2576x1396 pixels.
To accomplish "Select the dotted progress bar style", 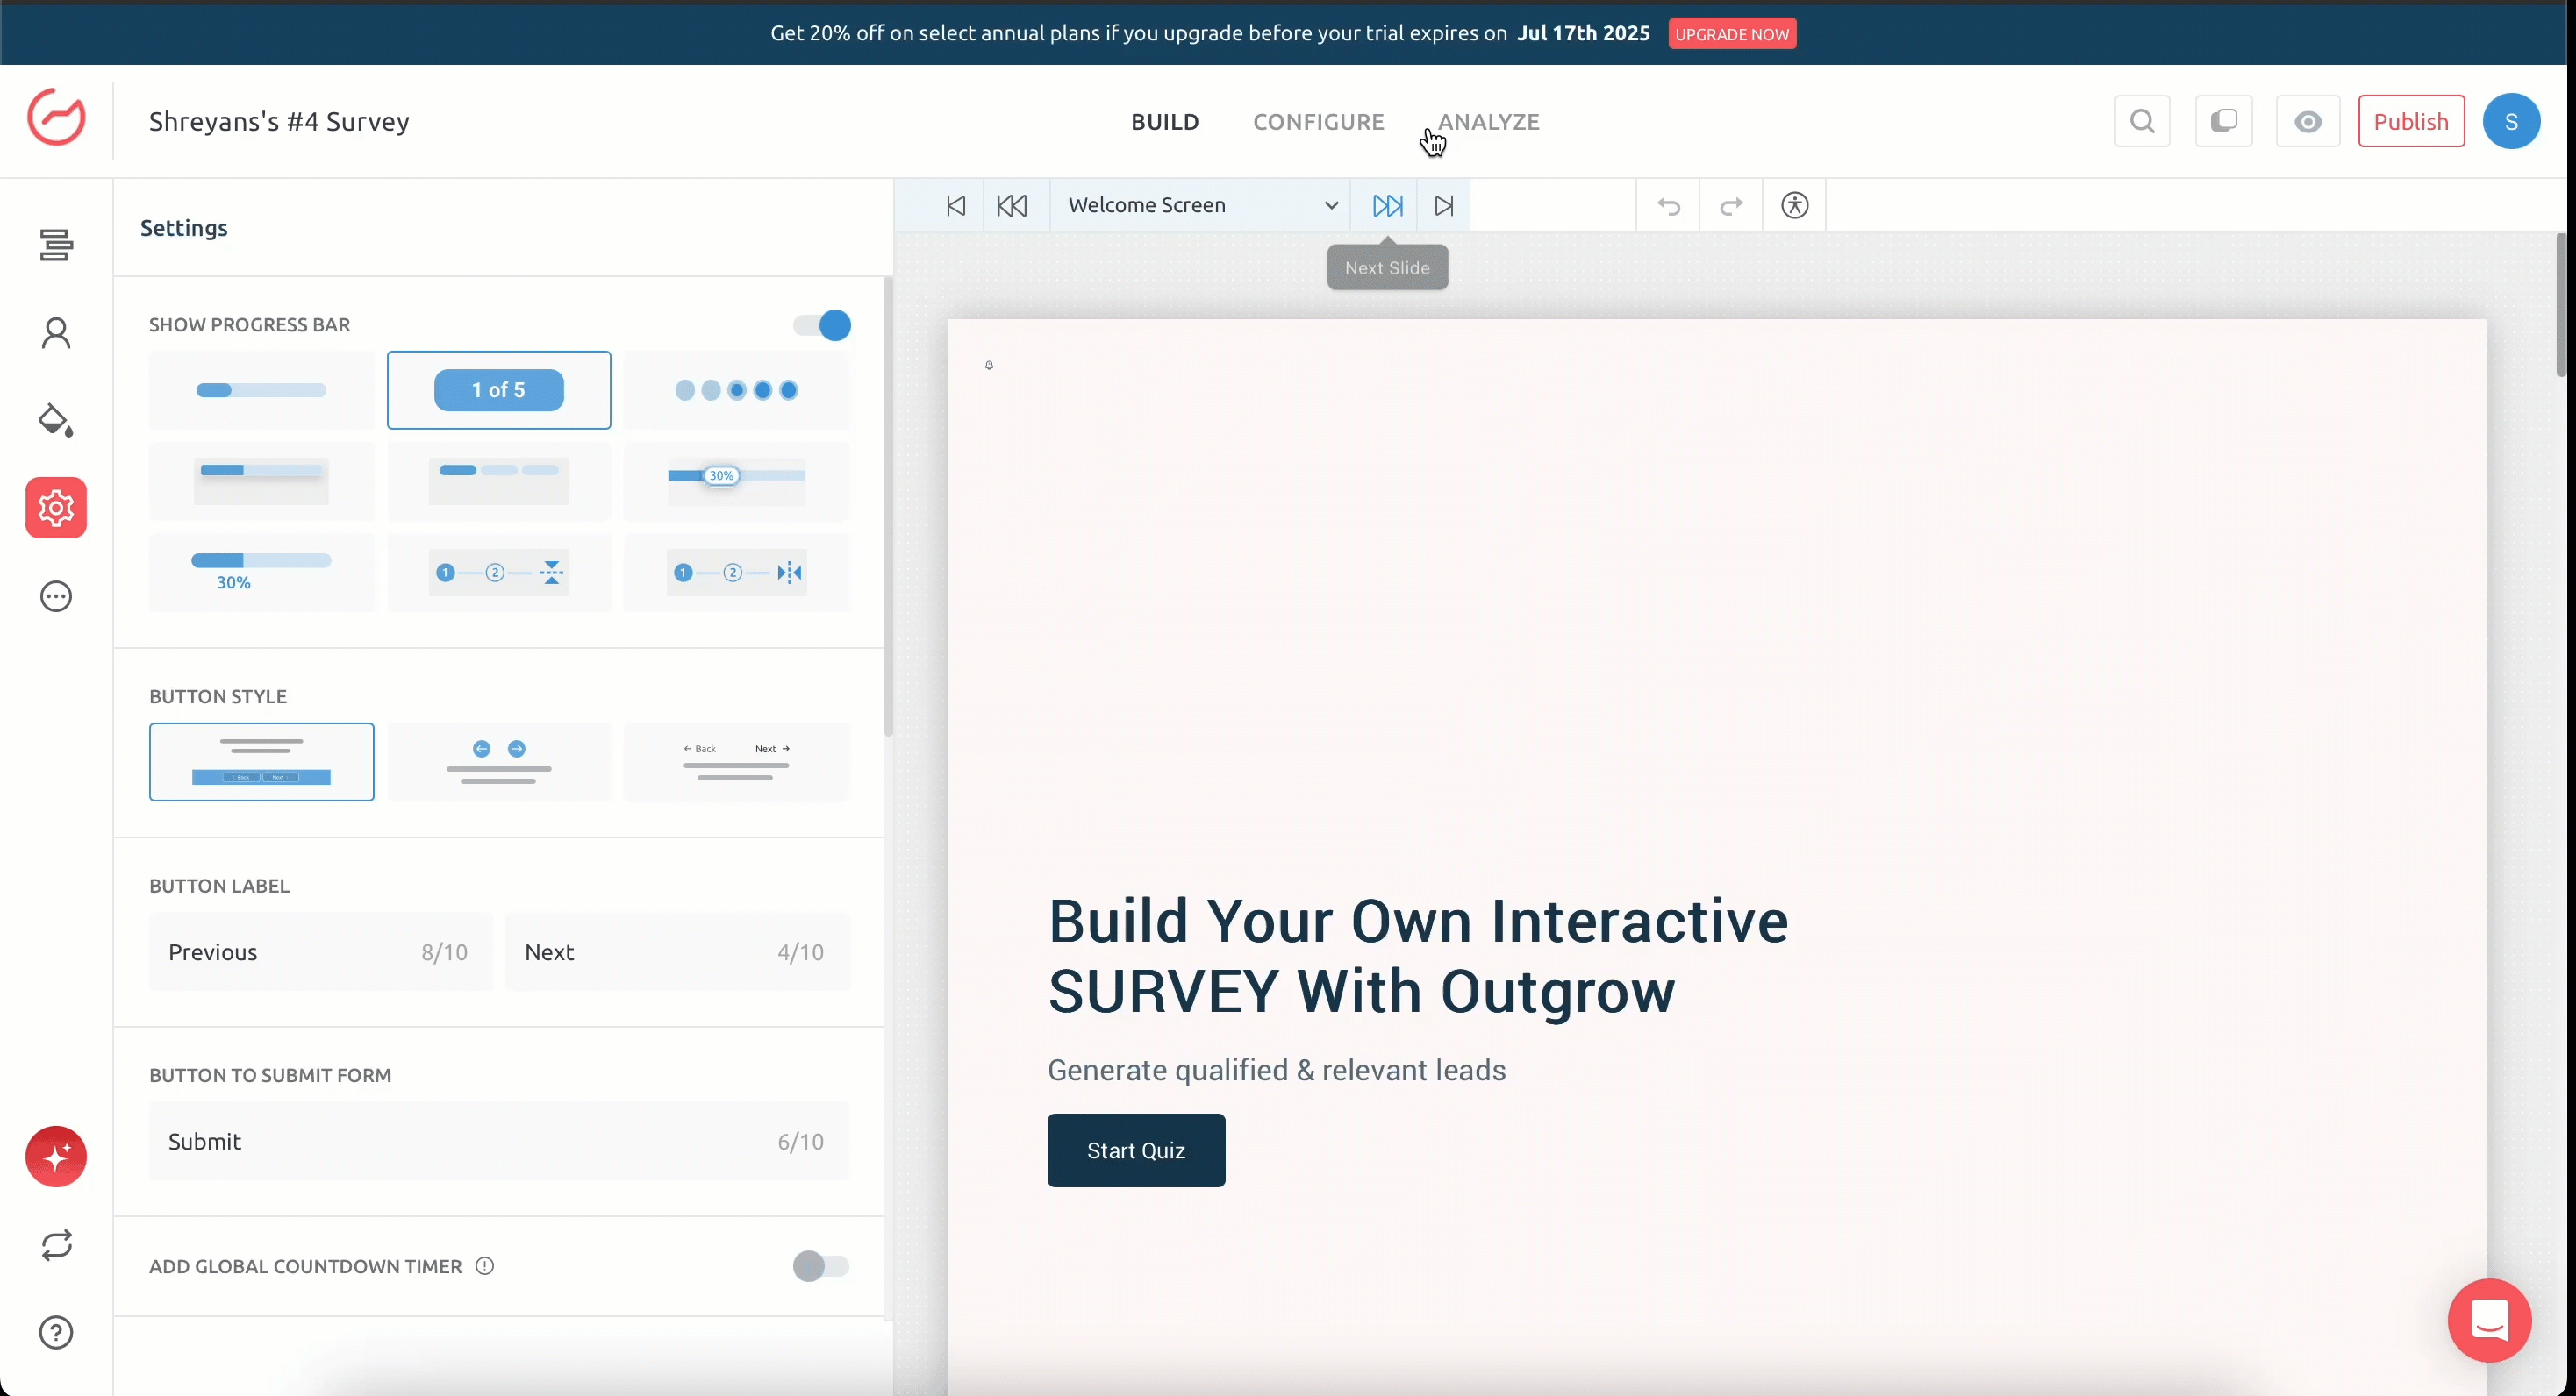I will pyautogui.click(x=737, y=389).
